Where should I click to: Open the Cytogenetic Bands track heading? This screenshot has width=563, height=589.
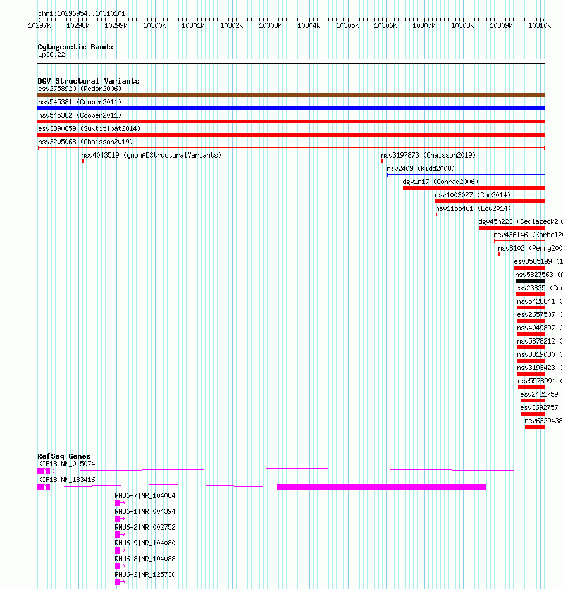click(75, 47)
